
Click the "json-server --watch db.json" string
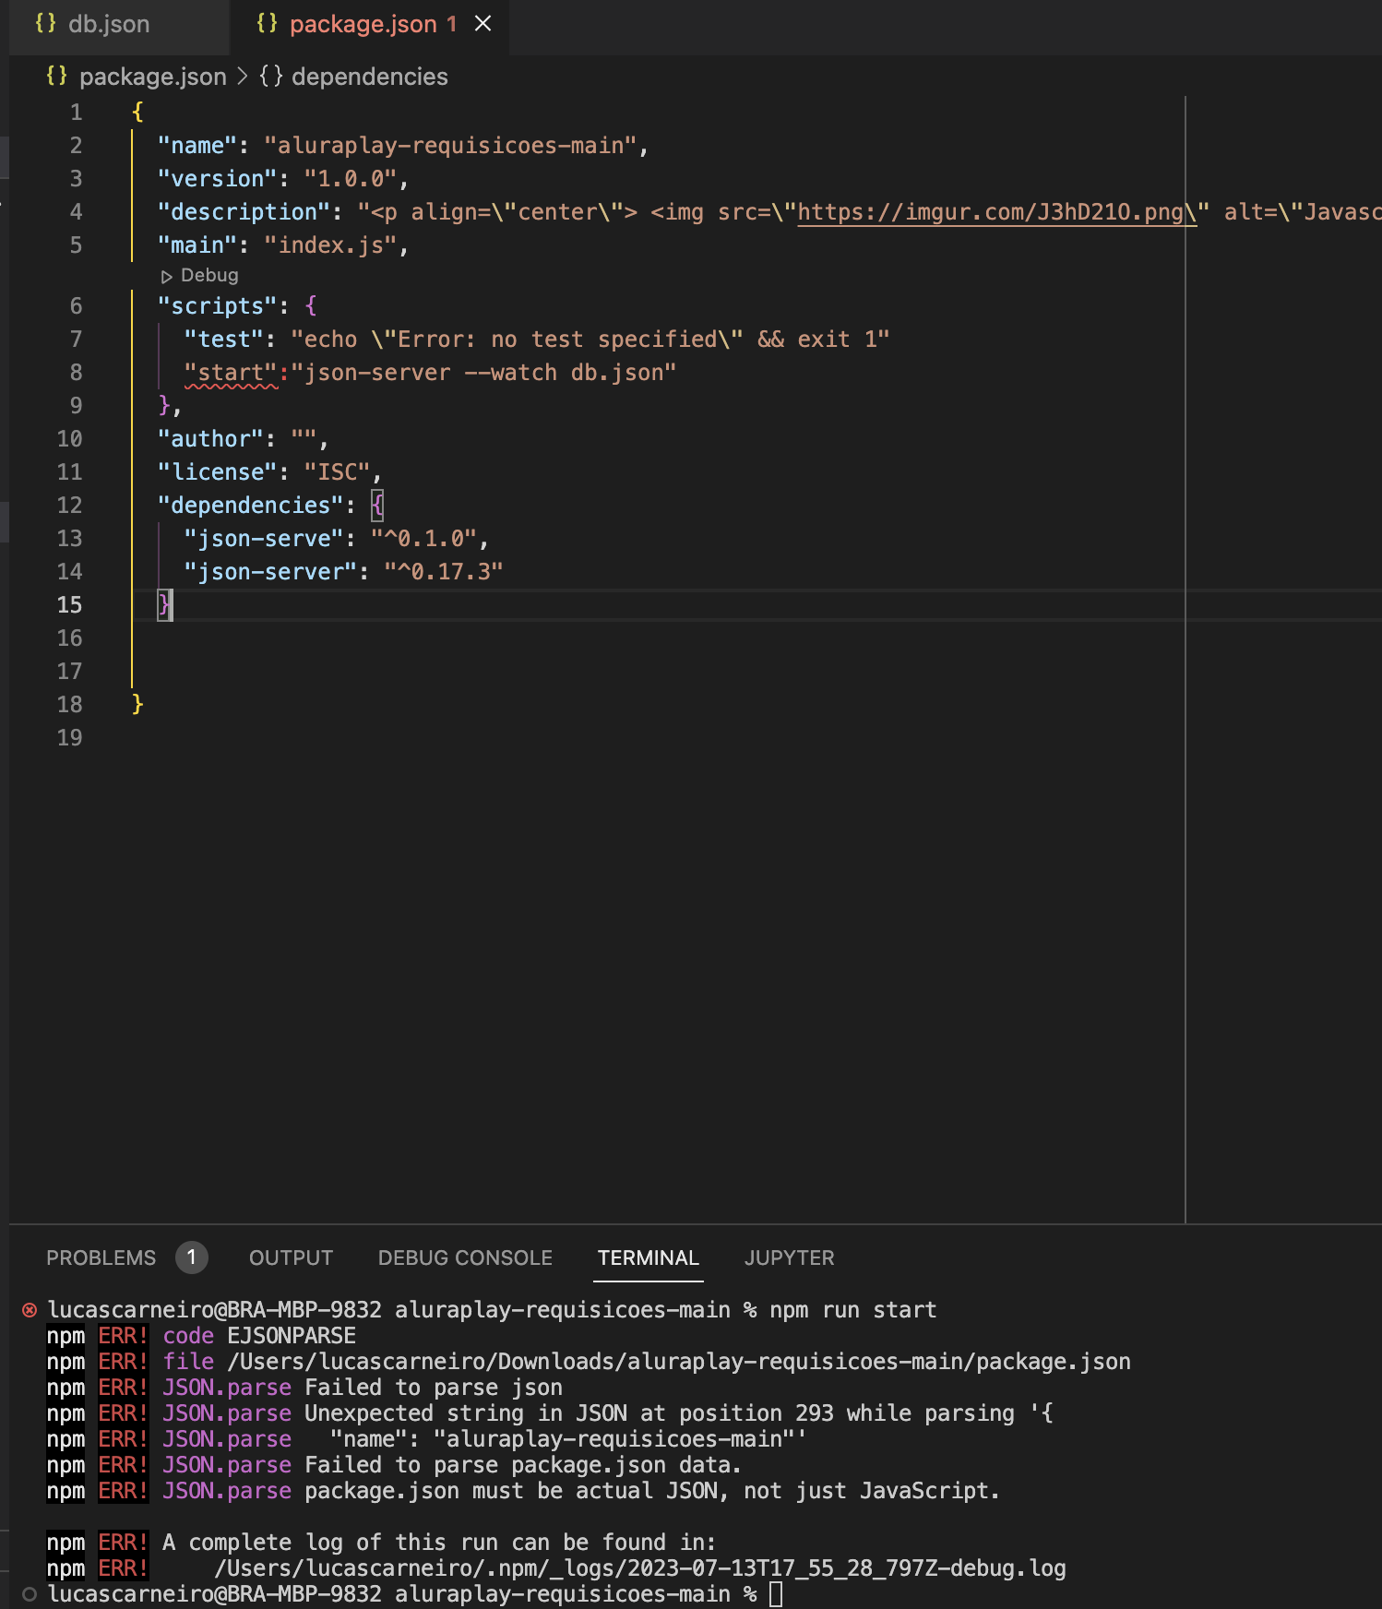coord(484,373)
